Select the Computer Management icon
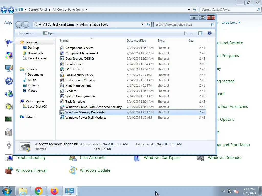Screen dimensions: 262x196 tap(62, 53)
